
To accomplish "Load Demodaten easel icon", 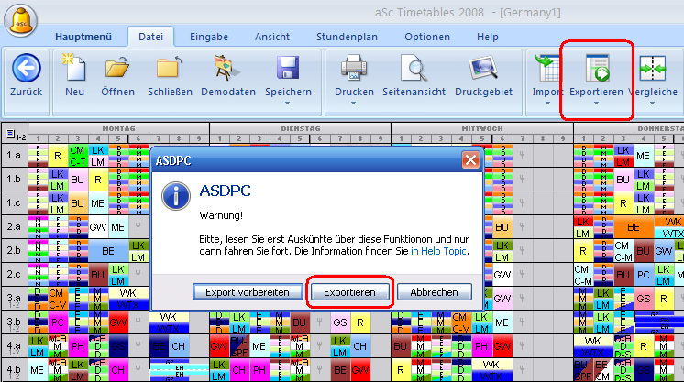I will point(226,68).
